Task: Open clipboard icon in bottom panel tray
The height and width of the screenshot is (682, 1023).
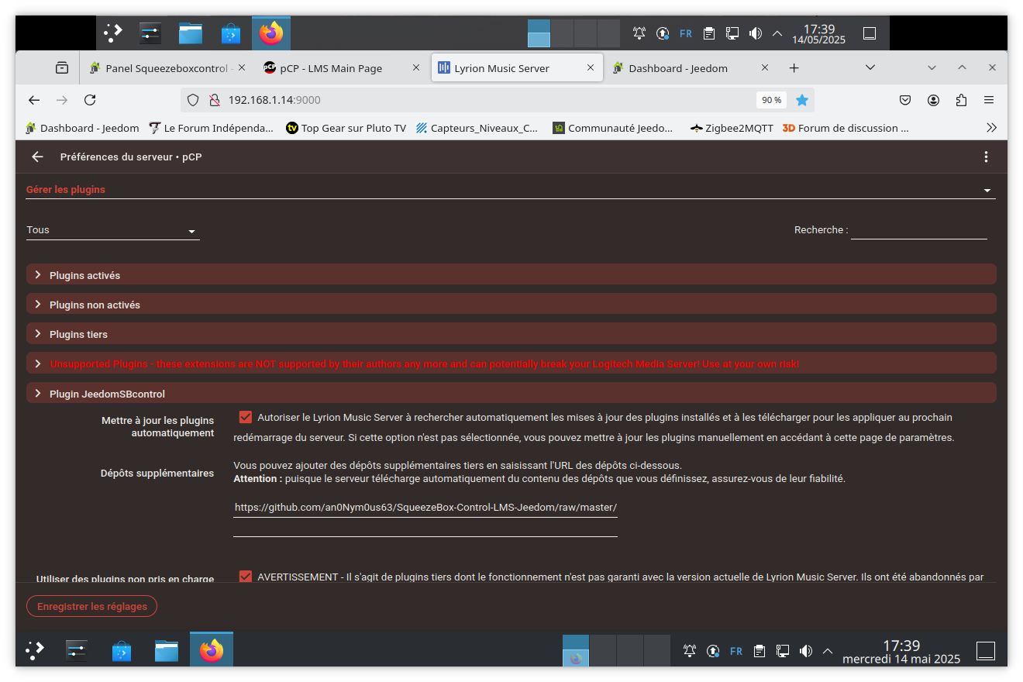Action: pos(759,651)
